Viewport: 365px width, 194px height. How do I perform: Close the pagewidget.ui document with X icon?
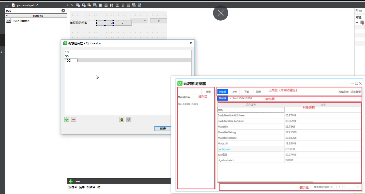tap(72, 5)
